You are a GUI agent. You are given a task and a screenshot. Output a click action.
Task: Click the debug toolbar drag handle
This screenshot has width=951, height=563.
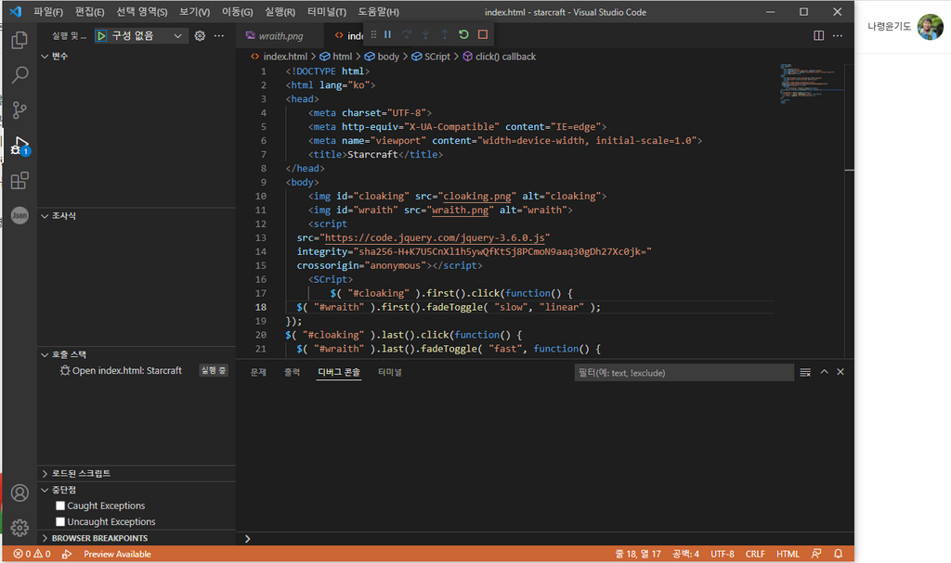click(373, 35)
